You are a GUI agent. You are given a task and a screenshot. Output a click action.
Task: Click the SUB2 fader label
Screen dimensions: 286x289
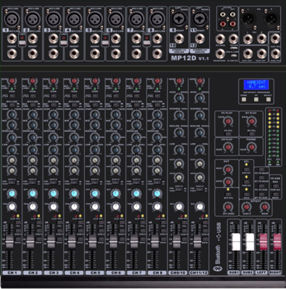click(248, 272)
